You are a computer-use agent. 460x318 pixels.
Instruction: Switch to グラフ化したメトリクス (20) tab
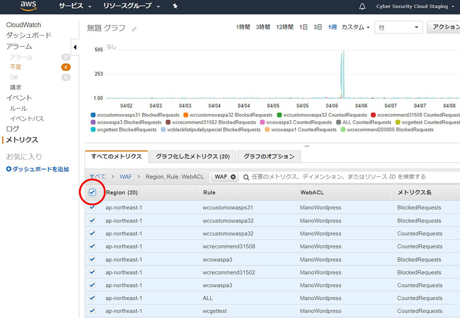pos(192,157)
